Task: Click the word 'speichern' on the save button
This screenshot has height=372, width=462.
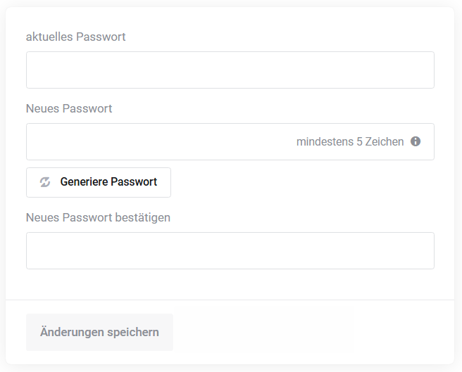Action: [x=132, y=332]
